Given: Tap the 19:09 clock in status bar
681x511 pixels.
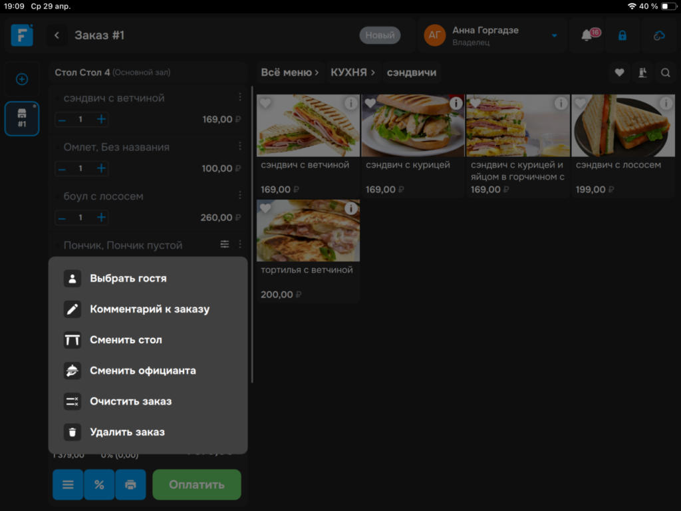Looking at the screenshot, I should click(x=13, y=6).
